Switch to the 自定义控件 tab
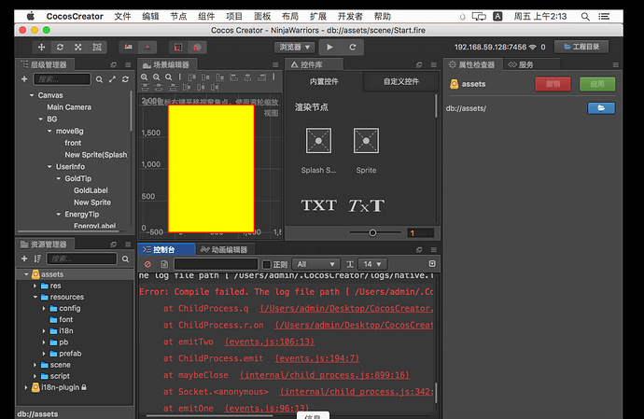 coord(400,82)
